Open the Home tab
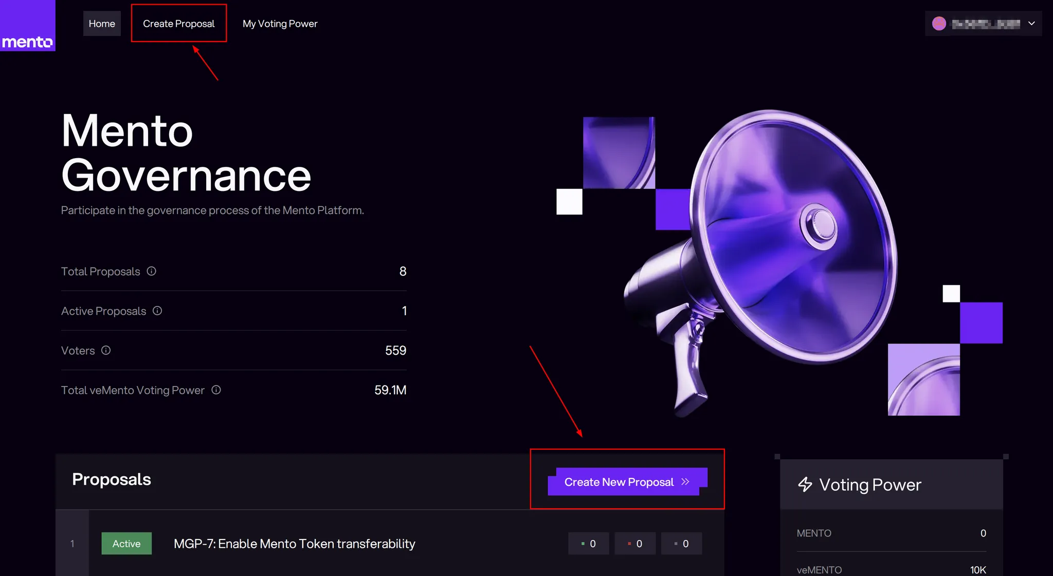This screenshot has width=1053, height=576. pyautogui.click(x=102, y=24)
